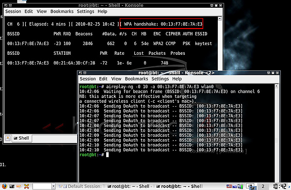The width and height of the screenshot is (291, 190).
Task: Open the new session icon beside Shell tab
Action: pyautogui.click(x=8, y=139)
